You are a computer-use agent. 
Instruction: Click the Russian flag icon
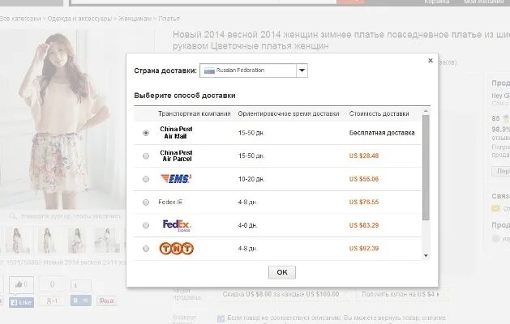[209, 70]
